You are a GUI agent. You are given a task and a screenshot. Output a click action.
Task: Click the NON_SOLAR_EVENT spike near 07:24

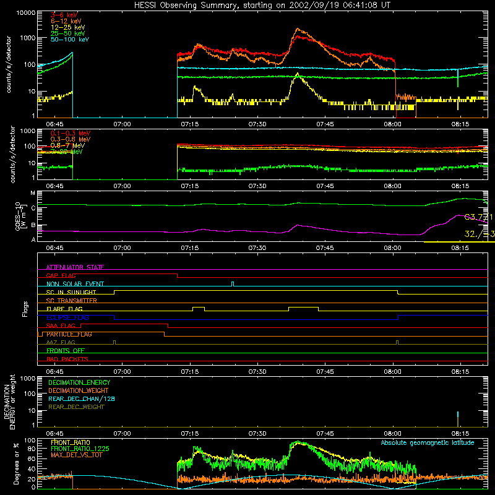pos(233,284)
